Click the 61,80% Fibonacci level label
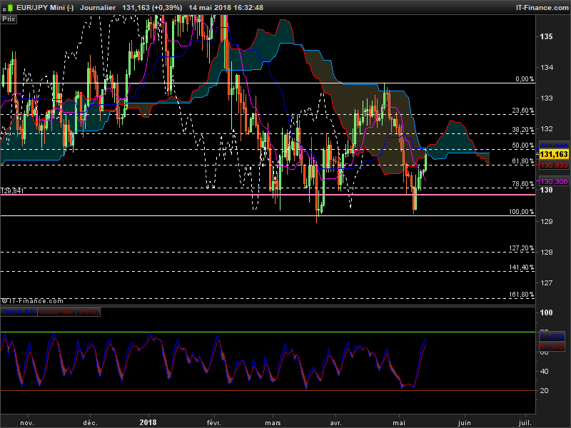The image size is (571, 428). pyautogui.click(x=523, y=161)
